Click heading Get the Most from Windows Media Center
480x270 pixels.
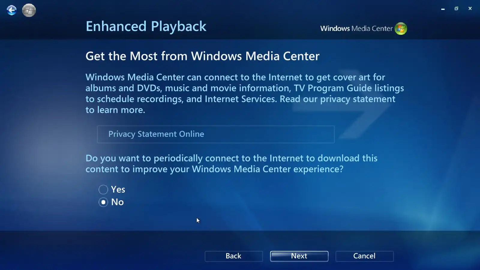point(202,56)
